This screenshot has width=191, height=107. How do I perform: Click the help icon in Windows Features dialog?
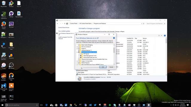(114, 38)
